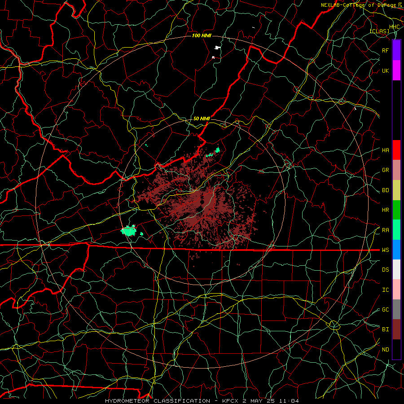Click the WS legend label
This screenshot has width=404, height=404.
(385, 250)
